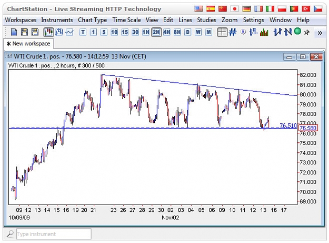The height and width of the screenshot is (243, 329).
Task: Open the Zoom menu
Action: pos(230,20)
